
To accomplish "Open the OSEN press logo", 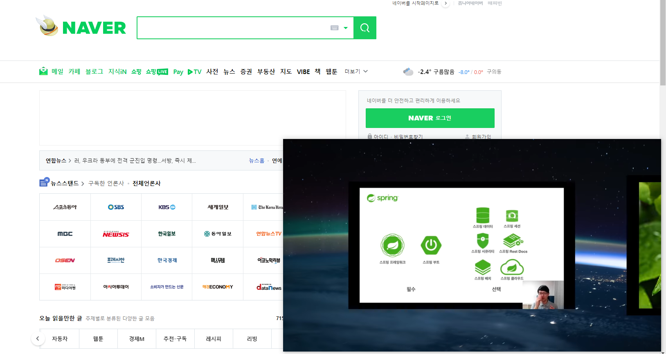I will [x=65, y=260].
